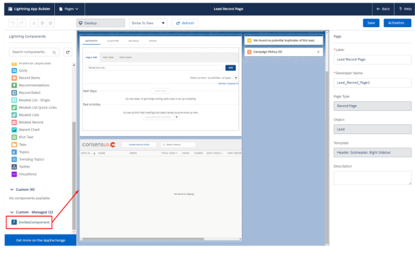
Task: Select the Tabs component icon
Action: click(15, 145)
